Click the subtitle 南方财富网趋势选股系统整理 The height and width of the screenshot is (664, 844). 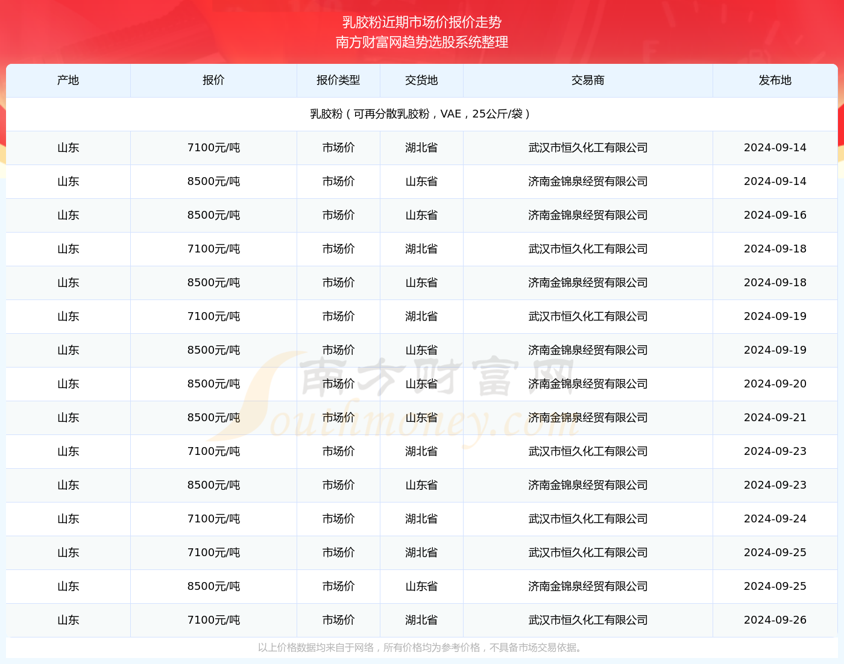tap(422, 42)
